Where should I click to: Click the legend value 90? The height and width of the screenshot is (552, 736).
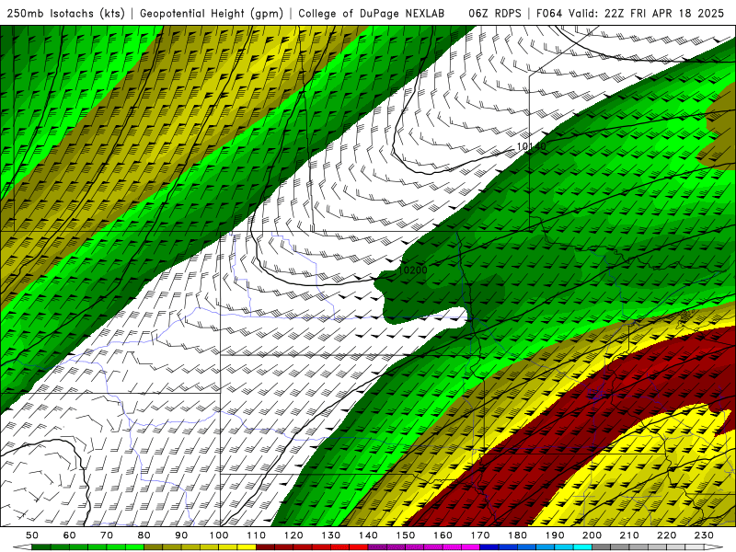[181, 535]
